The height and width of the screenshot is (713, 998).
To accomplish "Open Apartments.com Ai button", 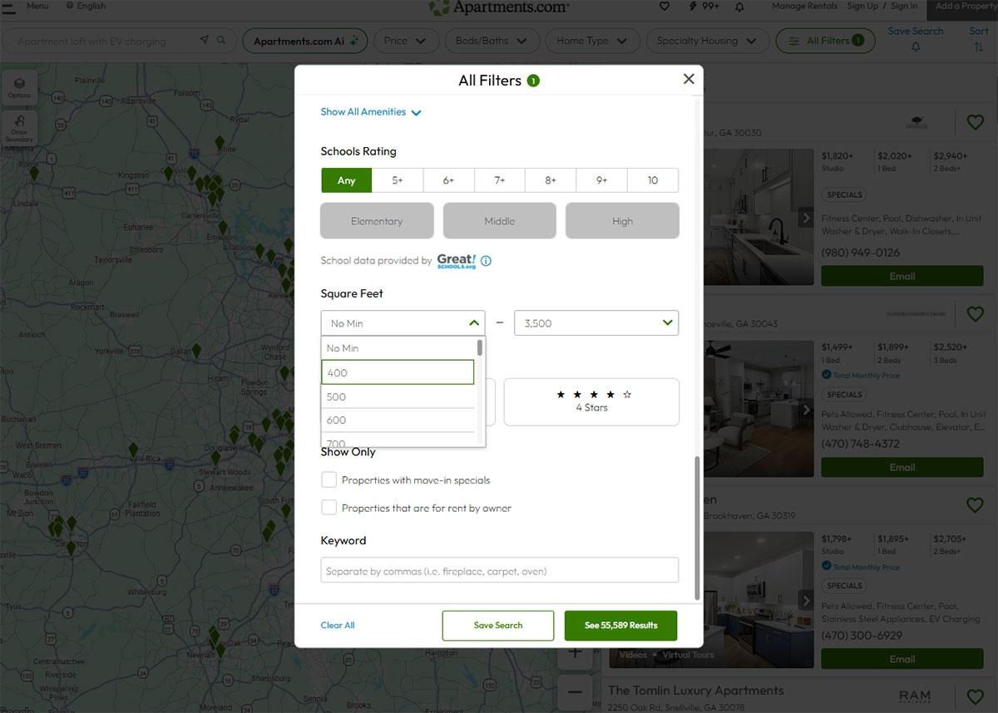I will 304,41.
